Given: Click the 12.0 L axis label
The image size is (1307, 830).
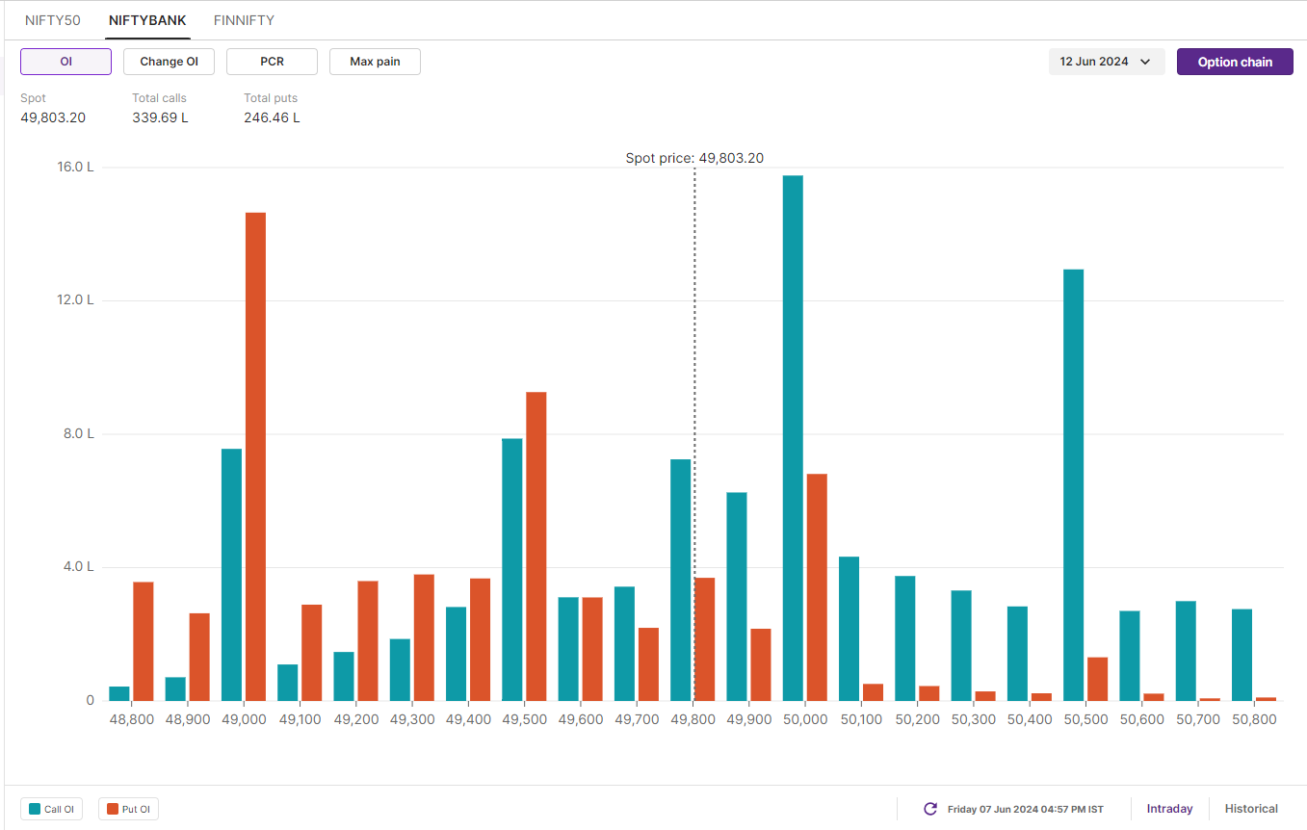Looking at the screenshot, I should tap(76, 299).
